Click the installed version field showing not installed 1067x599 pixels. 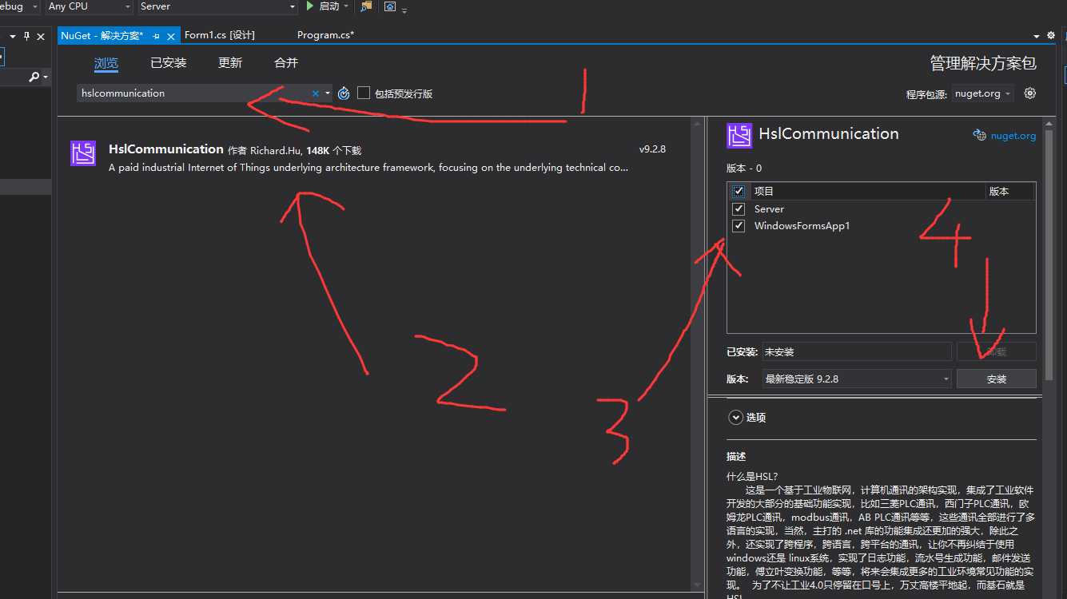[856, 351]
